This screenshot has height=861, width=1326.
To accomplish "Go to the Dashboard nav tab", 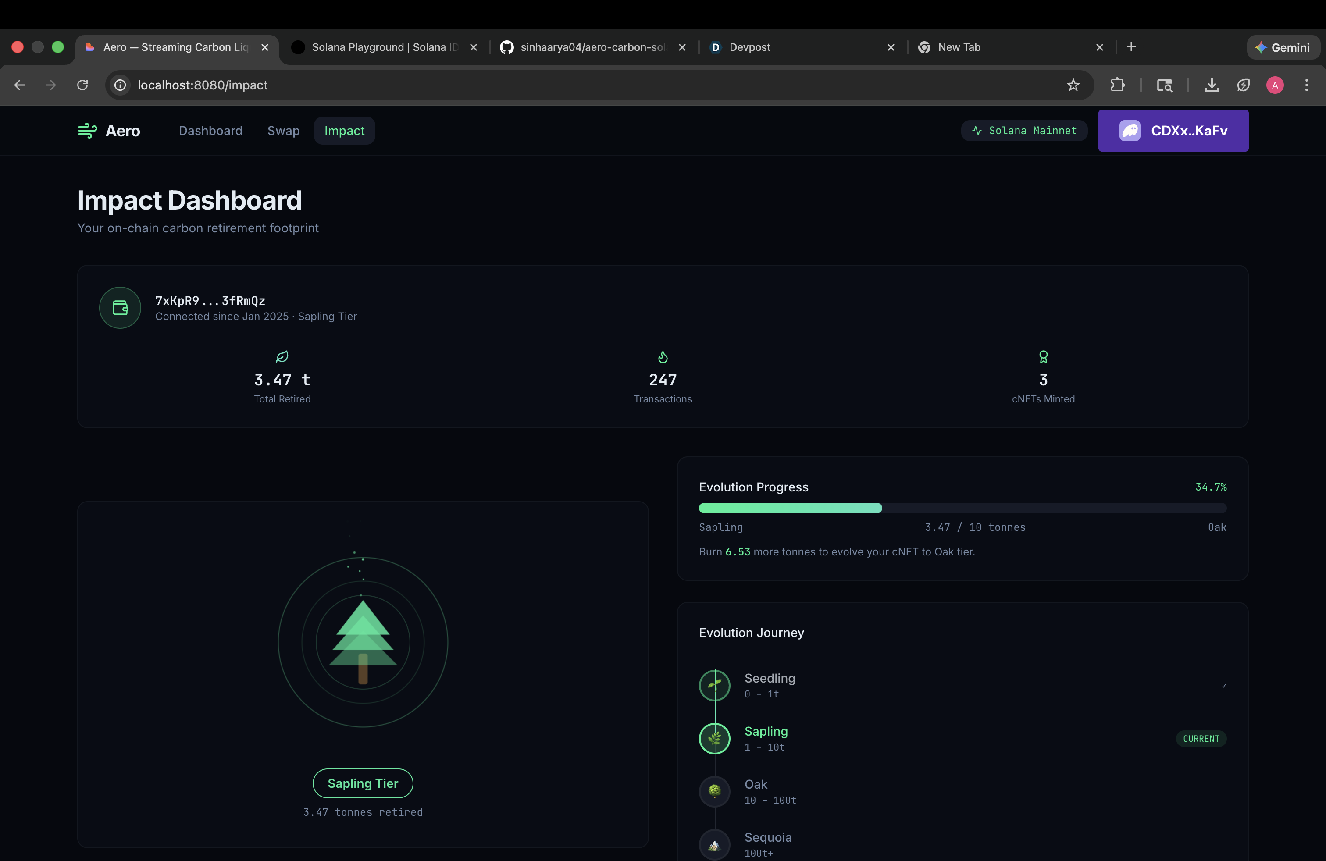I will [210, 131].
